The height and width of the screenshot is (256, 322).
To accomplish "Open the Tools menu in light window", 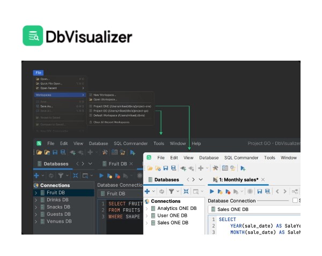I will click(269, 158).
